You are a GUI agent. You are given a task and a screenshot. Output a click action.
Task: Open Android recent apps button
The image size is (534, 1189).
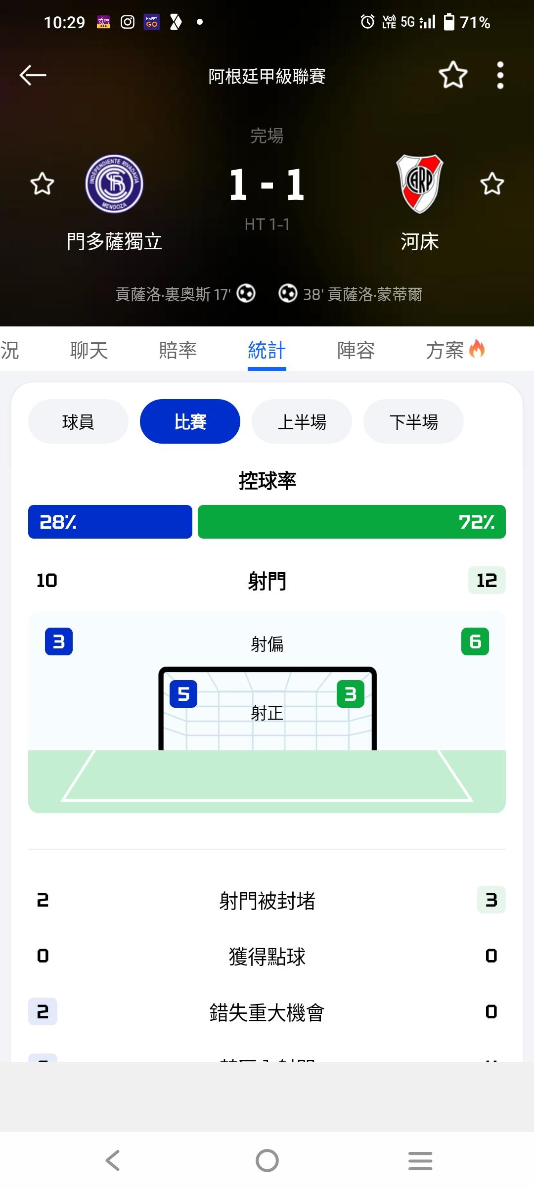point(420,1160)
